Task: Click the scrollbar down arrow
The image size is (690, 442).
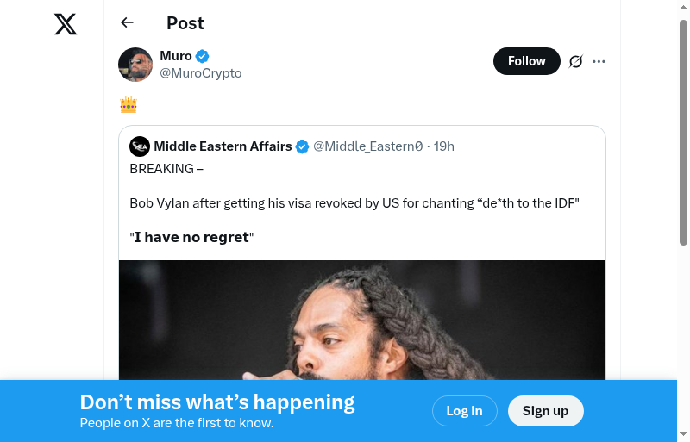Action: coord(683,433)
